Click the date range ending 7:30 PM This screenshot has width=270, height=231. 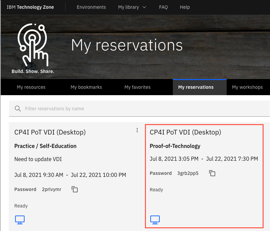click(204, 159)
